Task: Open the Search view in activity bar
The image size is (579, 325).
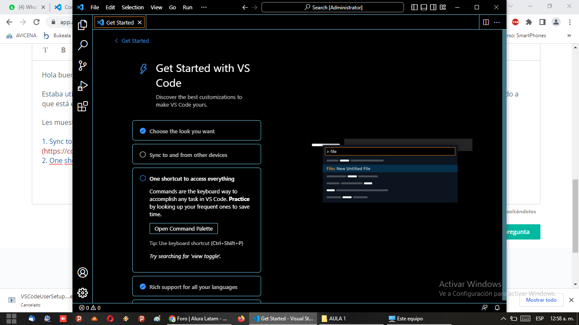Action: (83, 45)
